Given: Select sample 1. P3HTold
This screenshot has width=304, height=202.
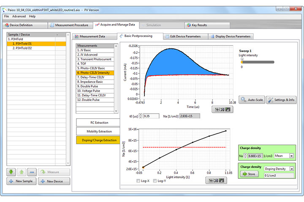Looking at the screenshot, I should click(36, 39).
